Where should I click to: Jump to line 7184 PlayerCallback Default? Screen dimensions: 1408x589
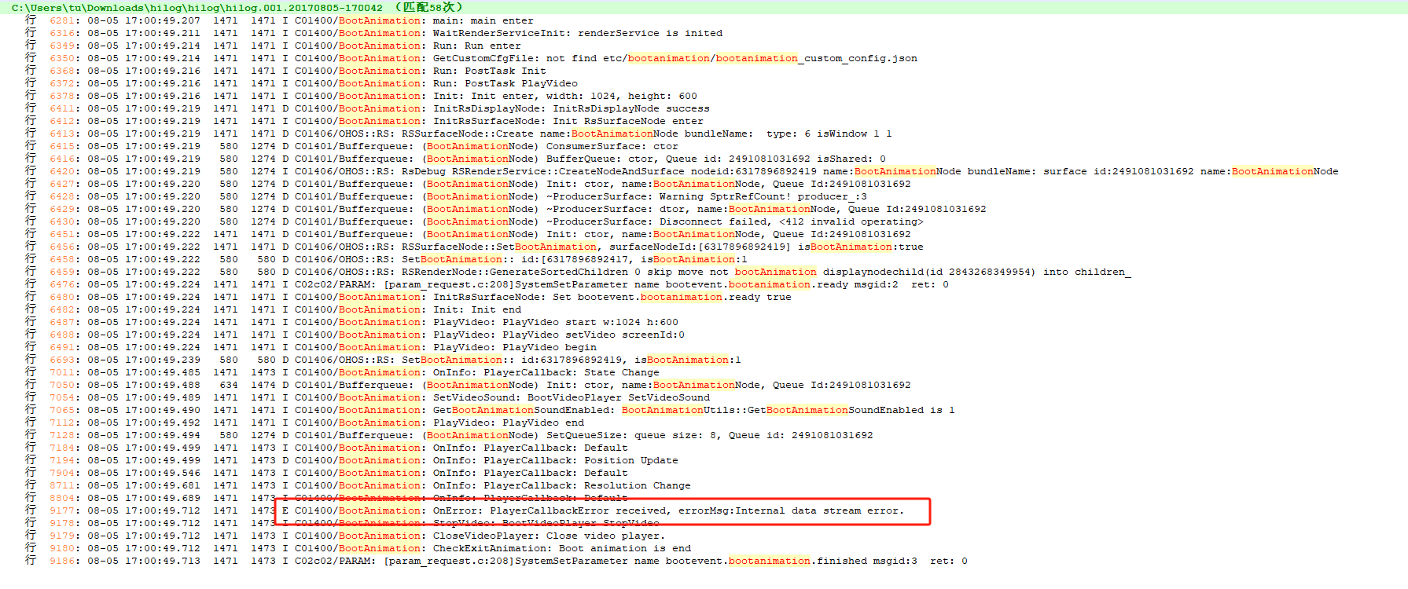326,448
